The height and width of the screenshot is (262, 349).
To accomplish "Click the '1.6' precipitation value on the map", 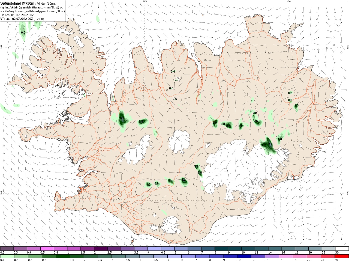I will coord(280,139).
